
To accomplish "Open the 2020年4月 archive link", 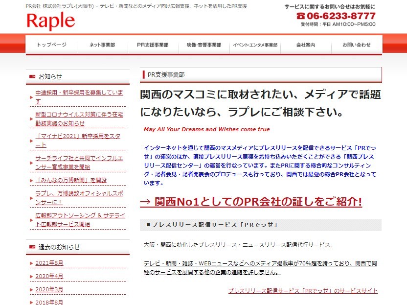I will [x=49, y=276].
